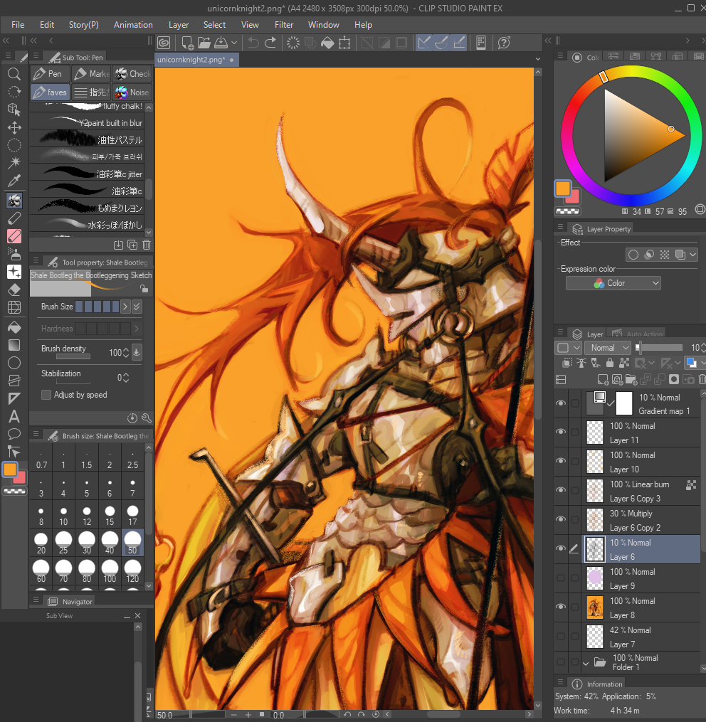Click the Delete layer trash icon

point(702,380)
